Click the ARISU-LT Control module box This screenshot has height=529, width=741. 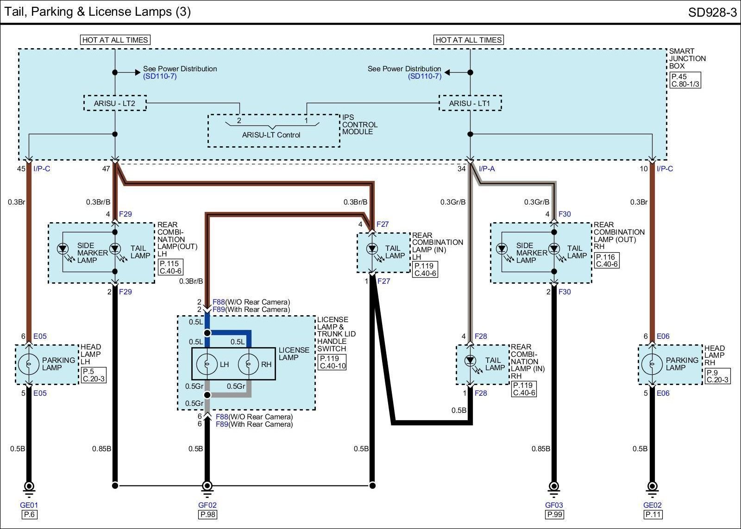[274, 131]
